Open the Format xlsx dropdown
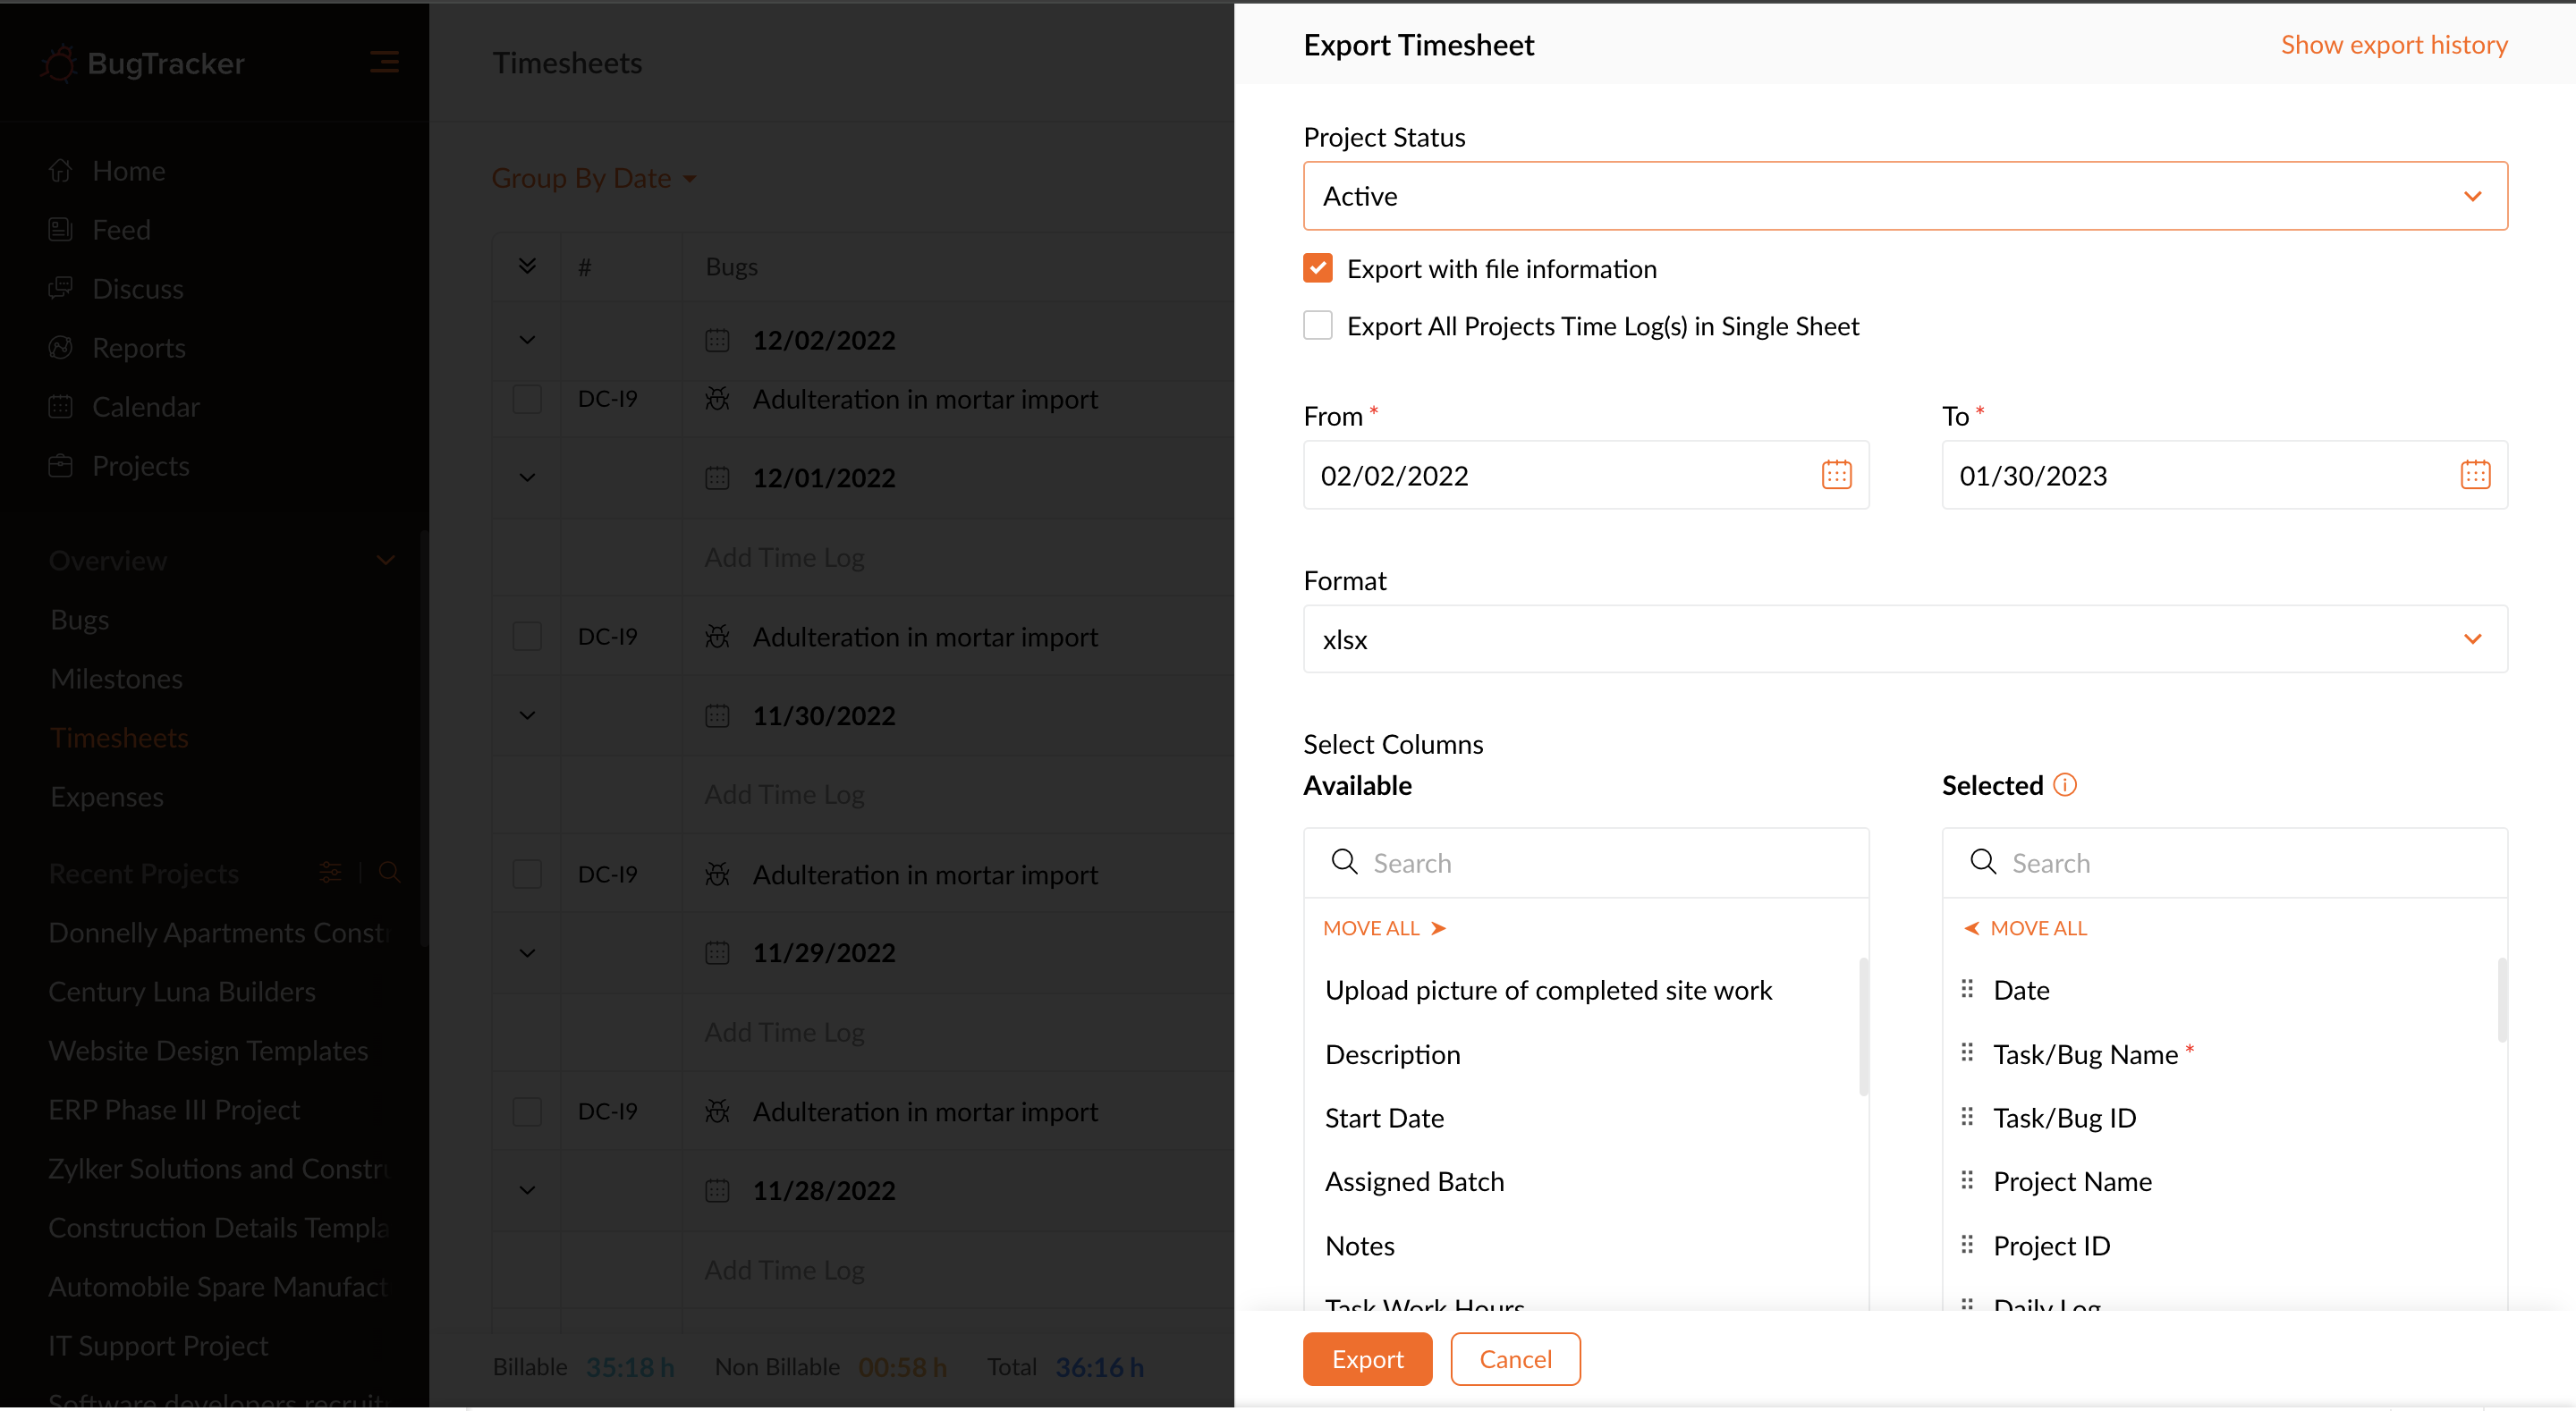Screen dimensions: 2576x1411 [1904, 639]
